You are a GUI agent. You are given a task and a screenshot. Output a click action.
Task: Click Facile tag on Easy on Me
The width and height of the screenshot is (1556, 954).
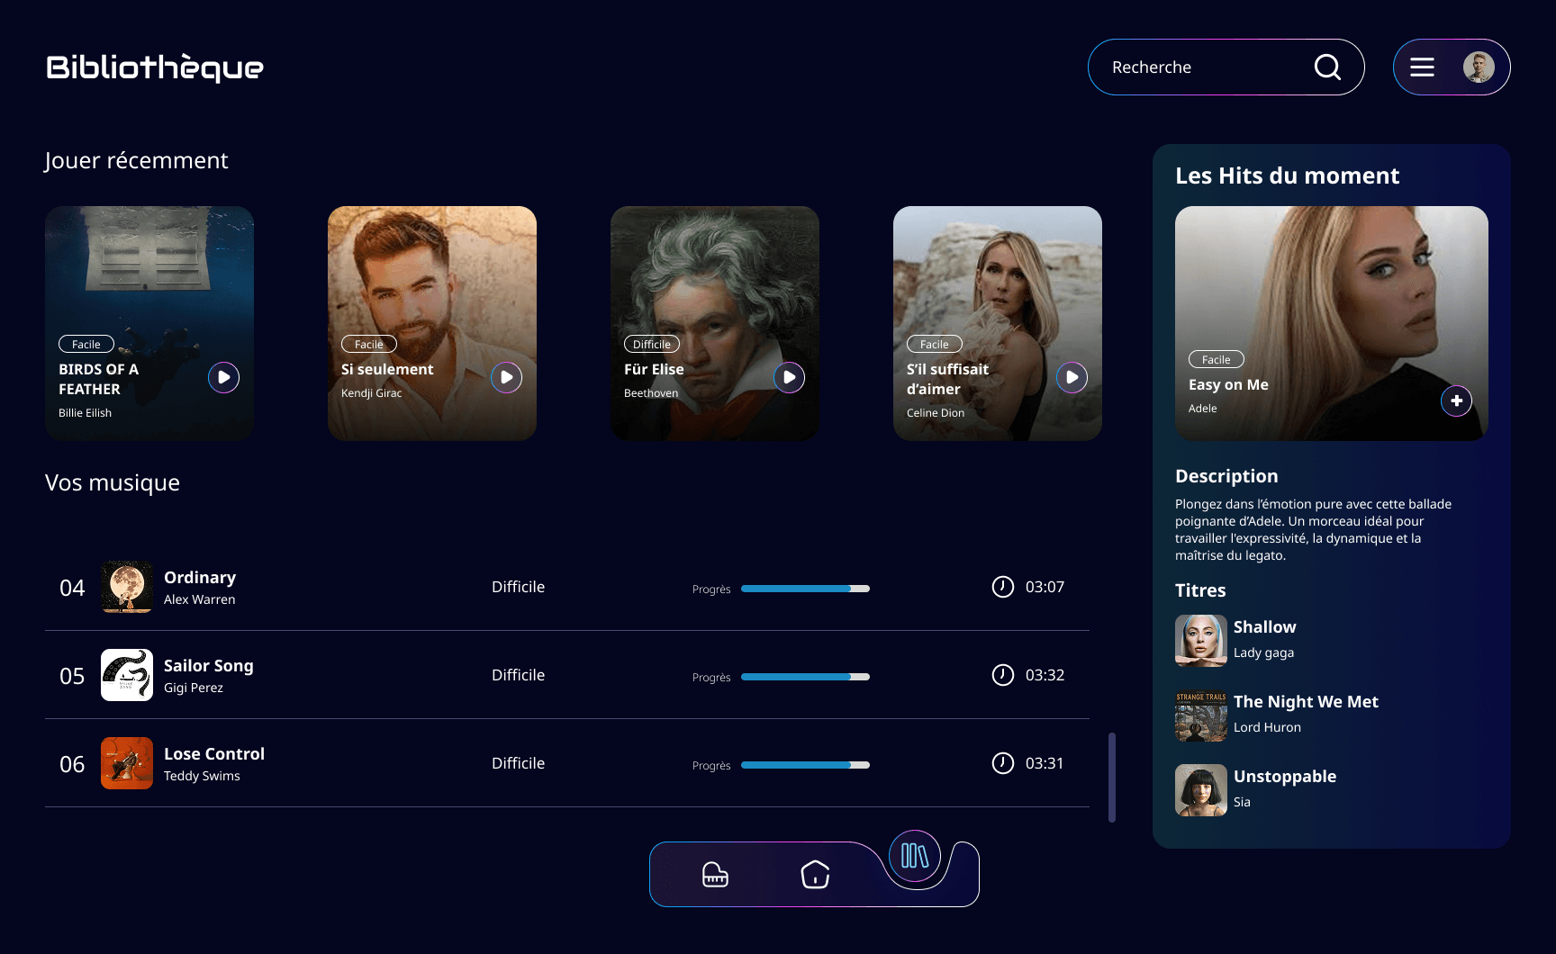1217,359
